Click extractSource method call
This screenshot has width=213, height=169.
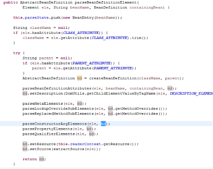tap(69, 149)
